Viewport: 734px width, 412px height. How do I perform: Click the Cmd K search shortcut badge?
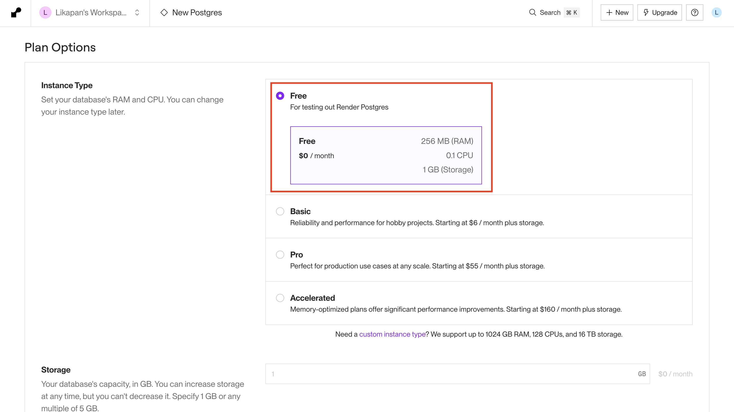571,12
